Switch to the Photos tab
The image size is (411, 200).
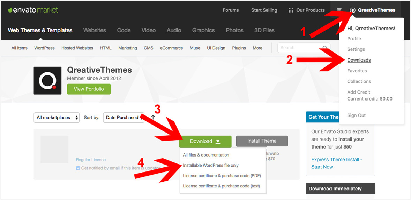click(234, 30)
